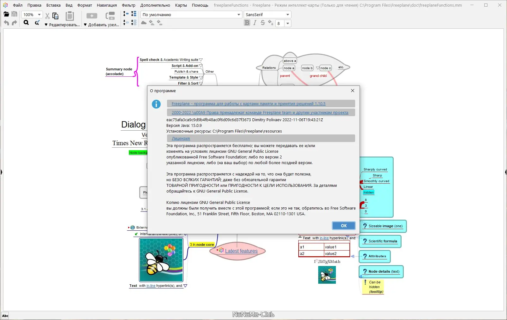Toggle bold formatting
The width and height of the screenshot is (507, 320).
tap(247, 23)
